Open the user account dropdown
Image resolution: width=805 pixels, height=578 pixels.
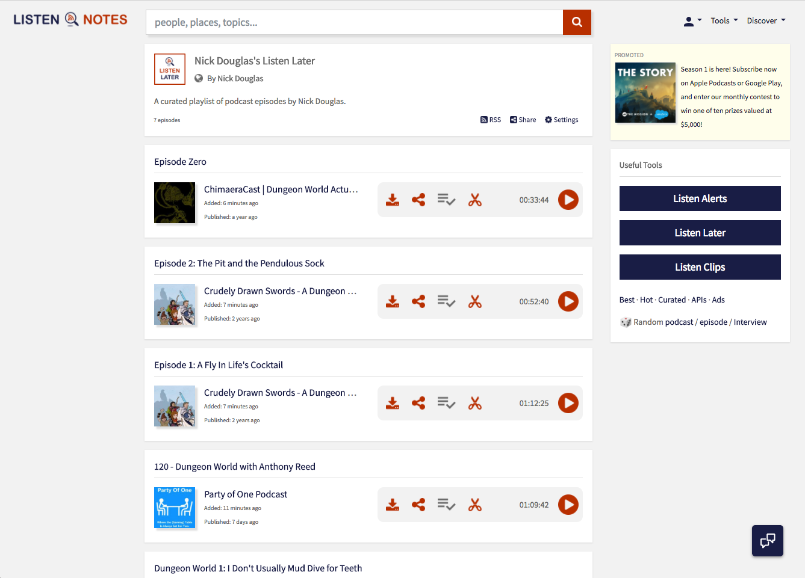pyautogui.click(x=693, y=21)
